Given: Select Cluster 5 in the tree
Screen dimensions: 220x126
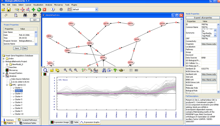Looking at the screenshot, I should pos(18,99).
